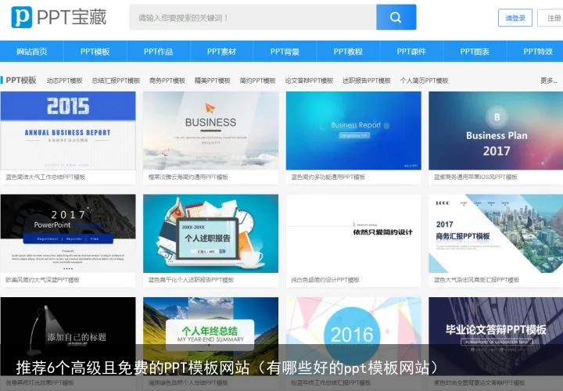The image size is (563, 391).
Task: Open the PPT课件 nav item
Action: pyautogui.click(x=411, y=52)
